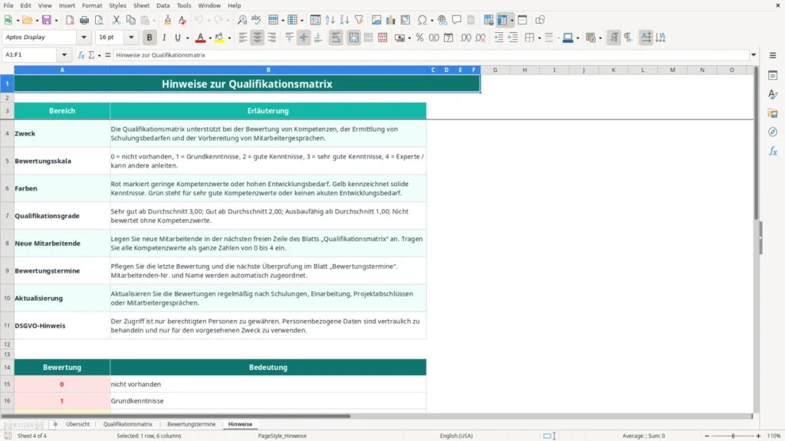The width and height of the screenshot is (785, 441).
Task: Apply the yellow background color swatch
Action: [x=219, y=38]
